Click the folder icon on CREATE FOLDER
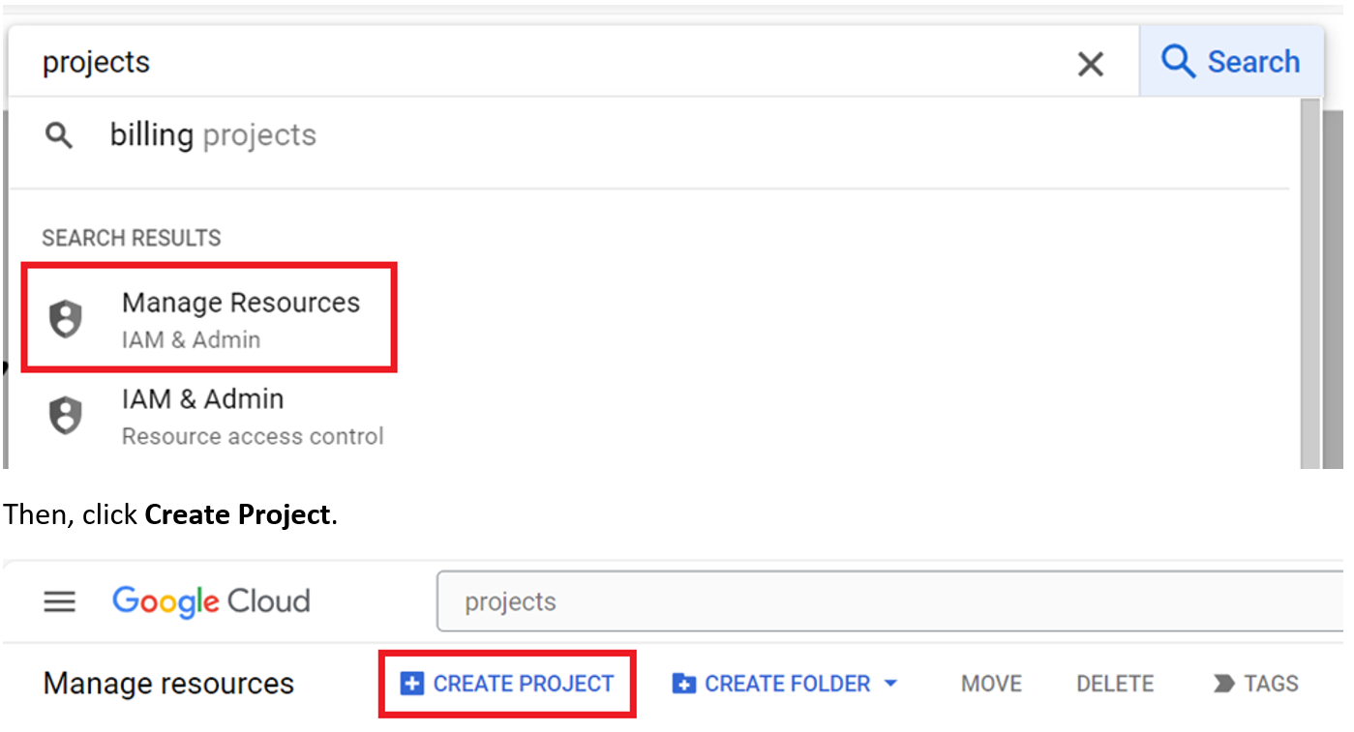Screen dimensions: 1354x732 (x=684, y=683)
